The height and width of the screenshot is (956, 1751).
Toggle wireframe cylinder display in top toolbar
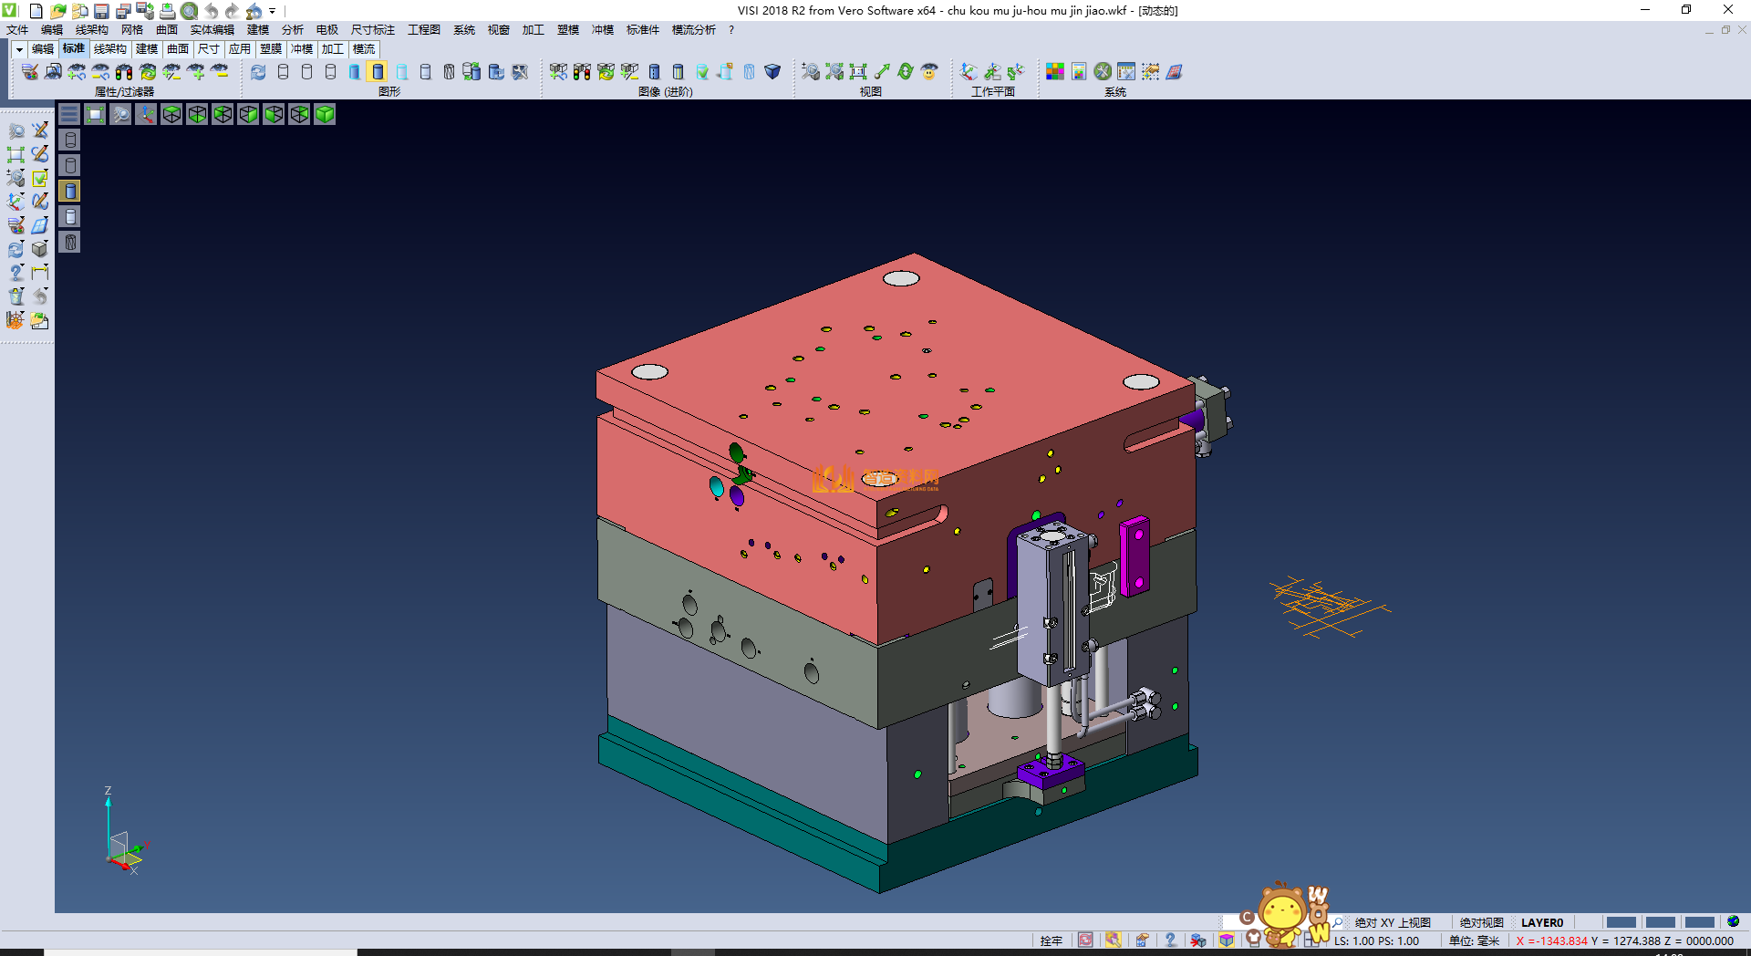pos(283,71)
